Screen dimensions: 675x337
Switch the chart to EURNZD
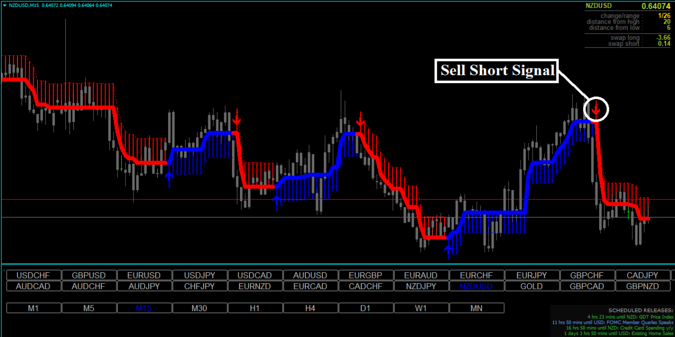[x=255, y=286]
